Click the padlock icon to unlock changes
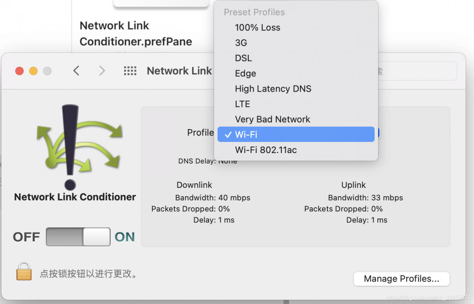 (x=24, y=271)
